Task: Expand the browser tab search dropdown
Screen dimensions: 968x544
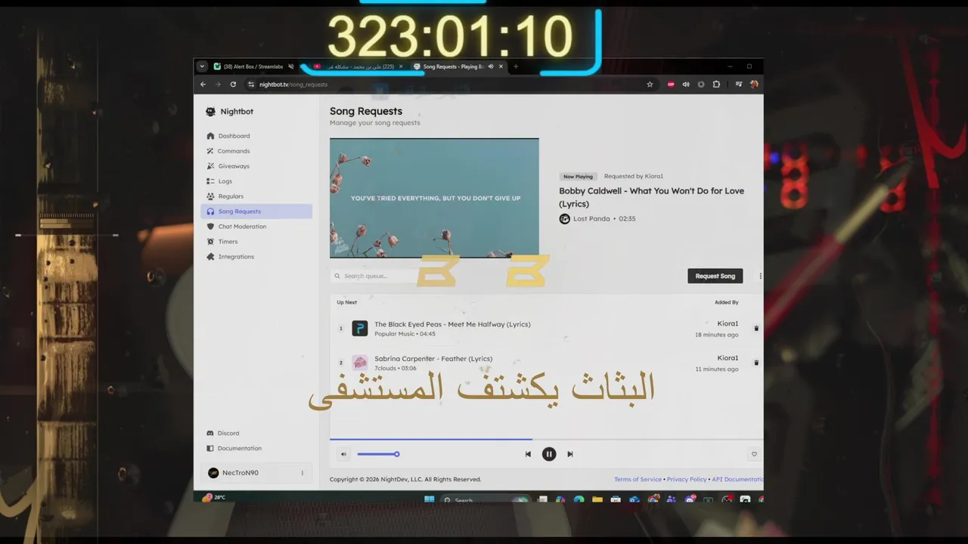Action: [202, 66]
